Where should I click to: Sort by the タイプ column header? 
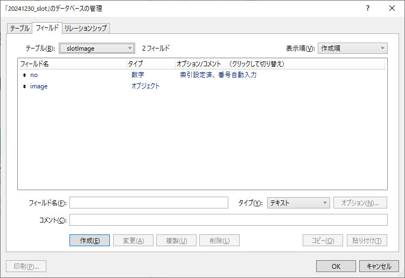151,64
